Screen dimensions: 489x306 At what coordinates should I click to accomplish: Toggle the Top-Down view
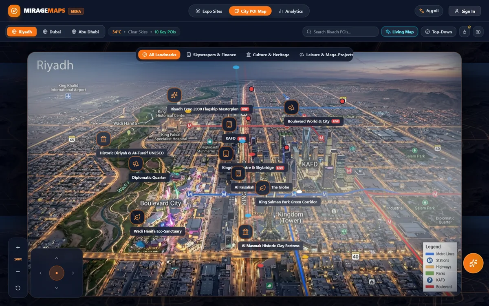[x=439, y=32]
